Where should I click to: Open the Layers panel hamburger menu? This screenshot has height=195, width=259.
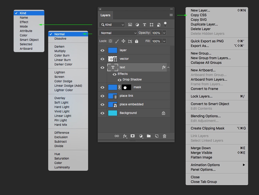tap(171, 15)
